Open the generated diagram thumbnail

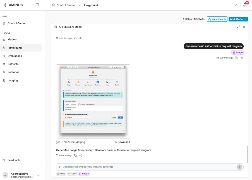pos(93,101)
